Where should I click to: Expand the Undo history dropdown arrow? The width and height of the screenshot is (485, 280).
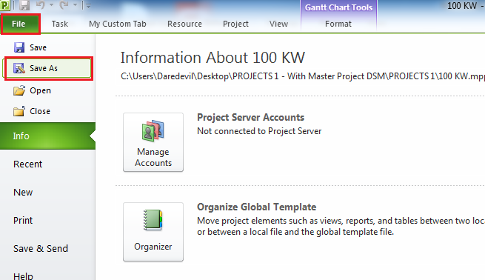click(x=51, y=5)
